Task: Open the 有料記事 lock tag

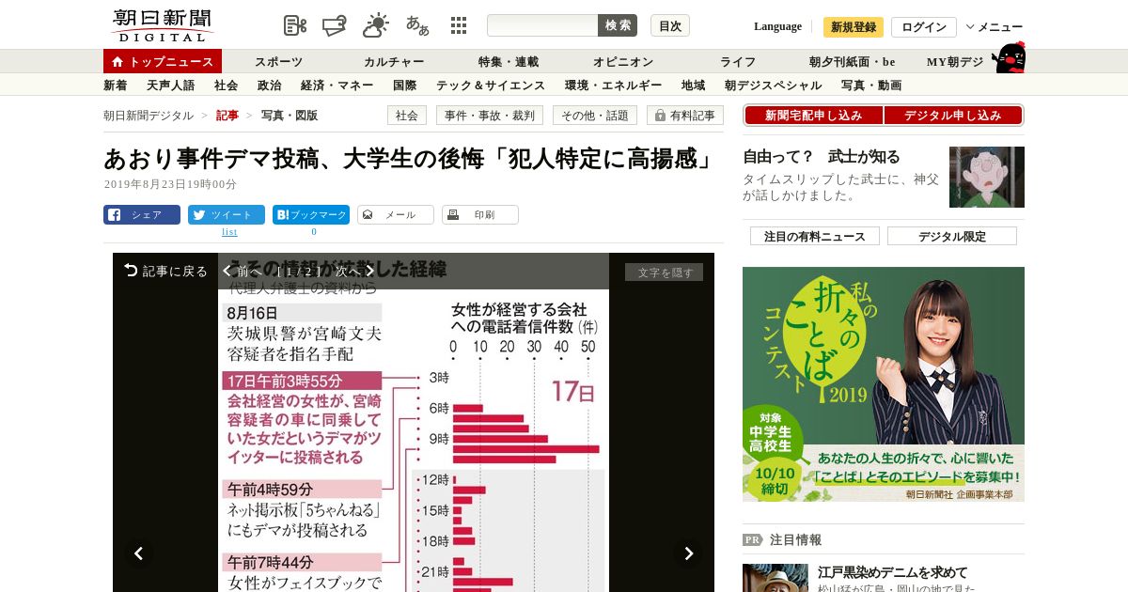Action: point(685,116)
